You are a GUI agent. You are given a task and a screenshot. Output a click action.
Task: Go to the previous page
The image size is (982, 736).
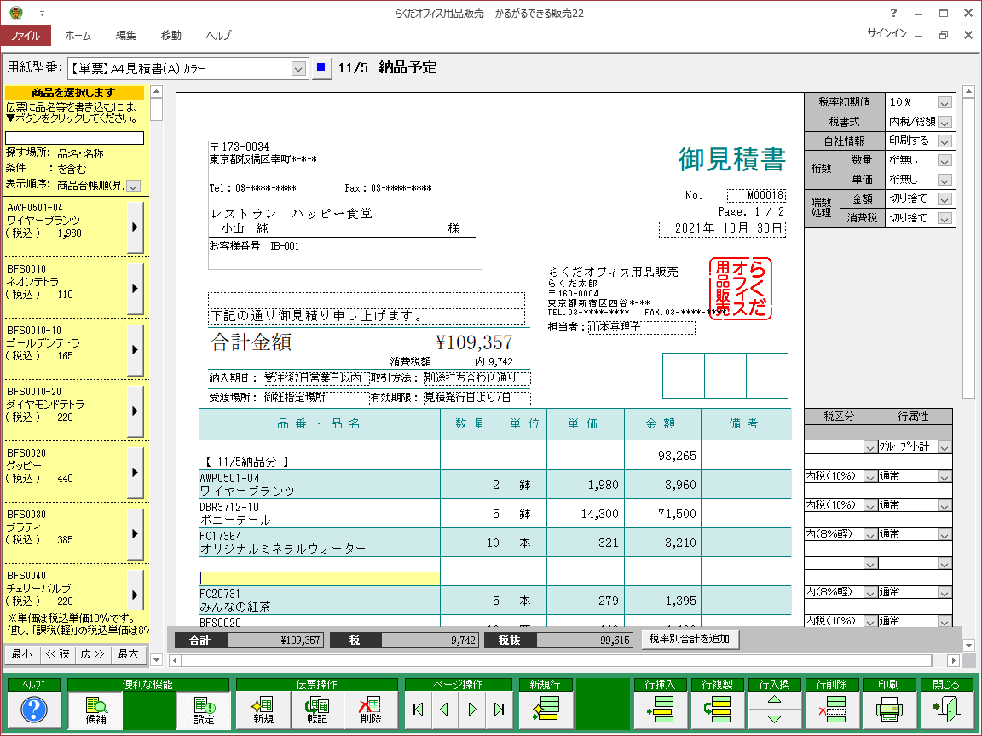pos(445,710)
